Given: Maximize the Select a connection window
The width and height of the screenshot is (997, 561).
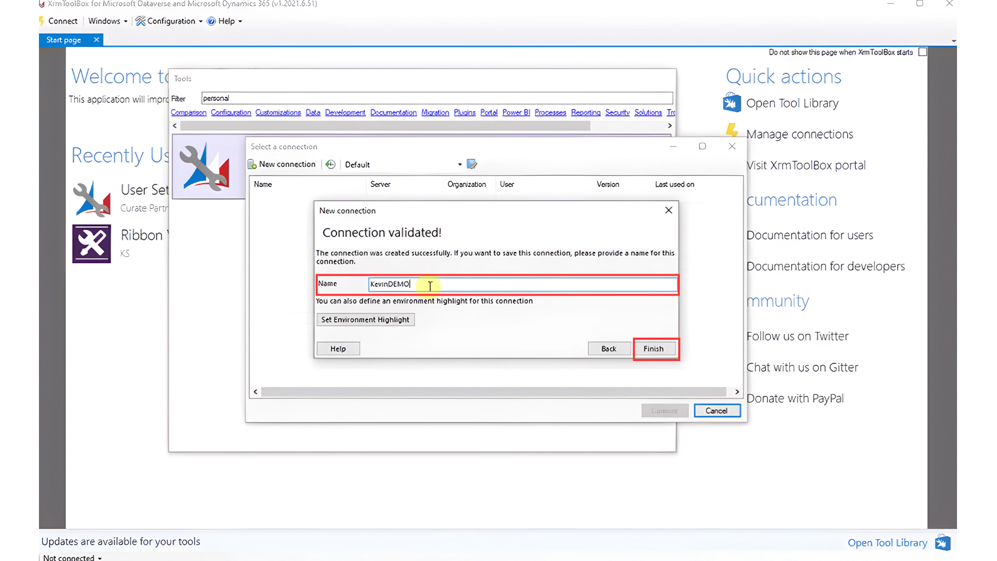Looking at the screenshot, I should 702,146.
